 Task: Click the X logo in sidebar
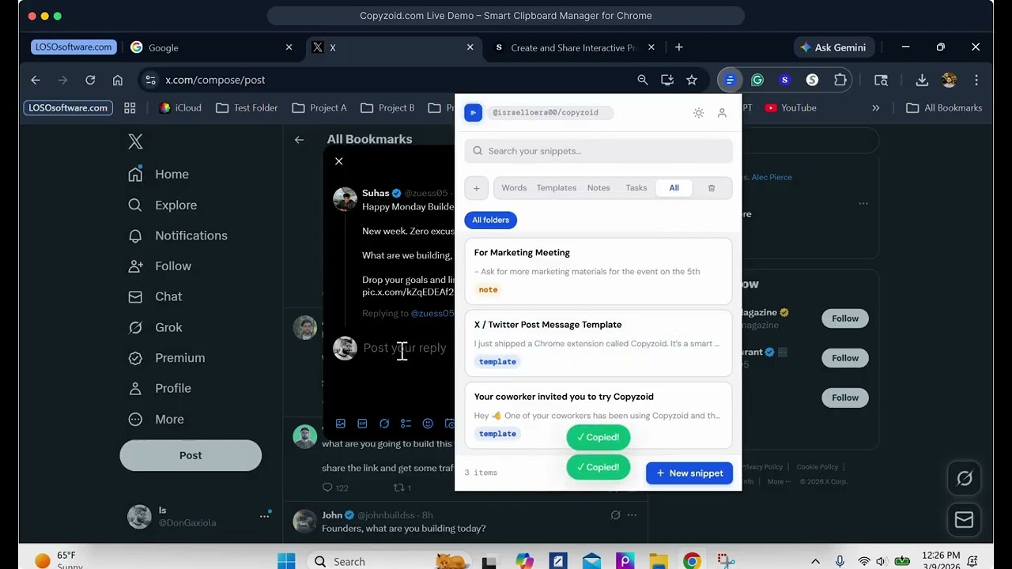(x=136, y=141)
